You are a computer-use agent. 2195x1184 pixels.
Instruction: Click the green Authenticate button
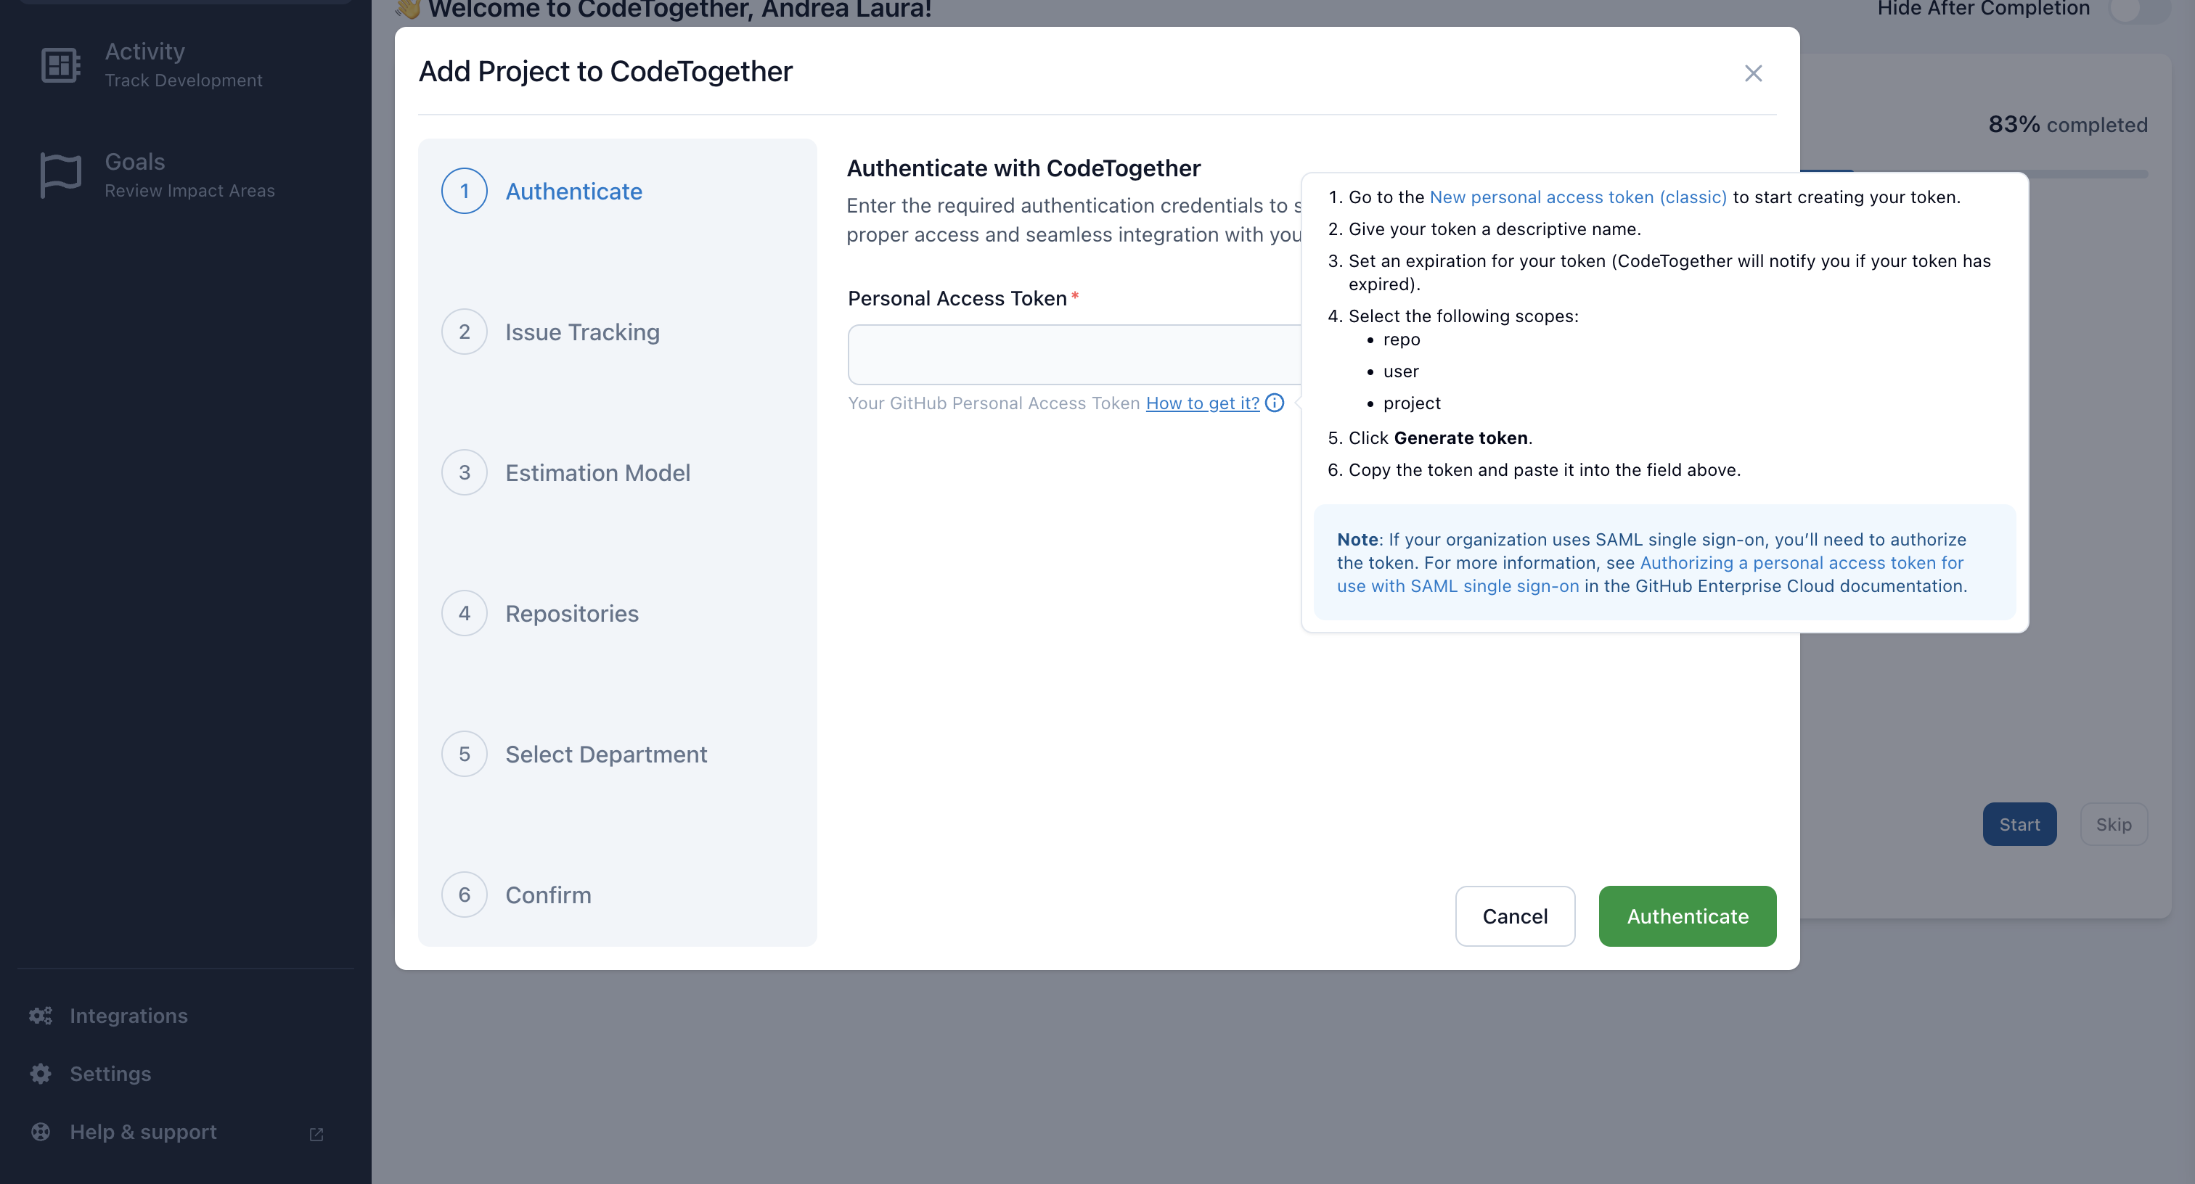pos(1687,916)
